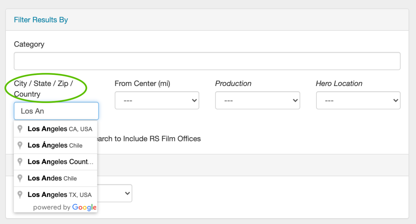The image size is (416, 224).
Task: Pick the Los Angeles TX, USA suggestion text
Action: [x=59, y=194]
